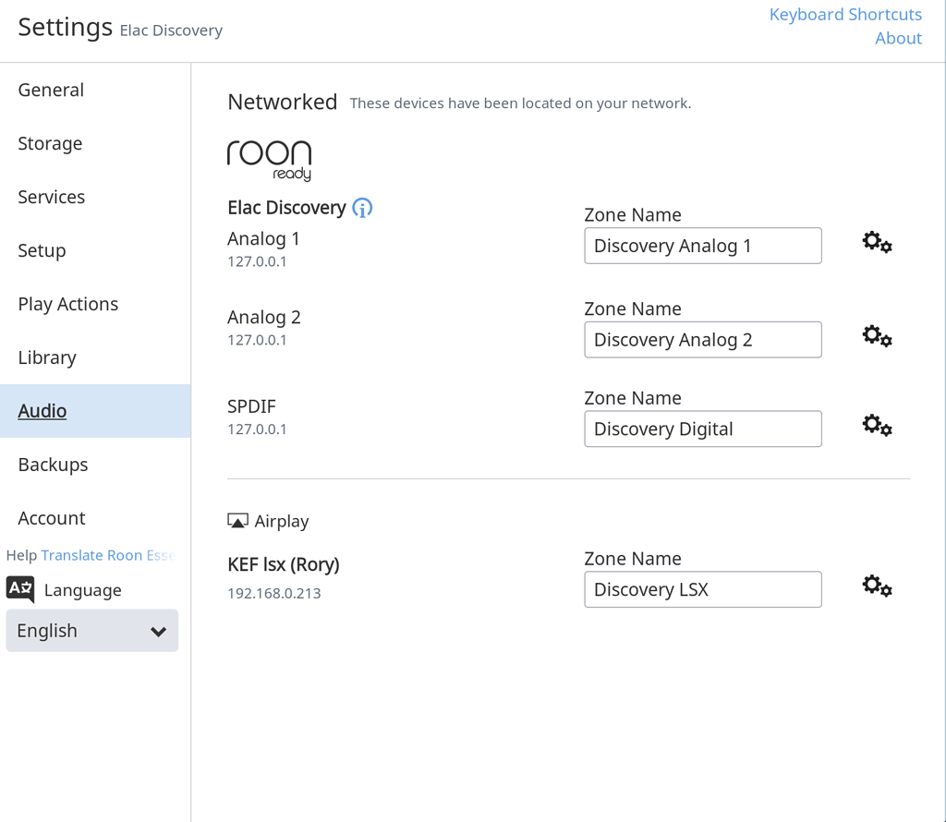
Task: Select the Play Actions tab
Action: pyautogui.click(x=67, y=304)
